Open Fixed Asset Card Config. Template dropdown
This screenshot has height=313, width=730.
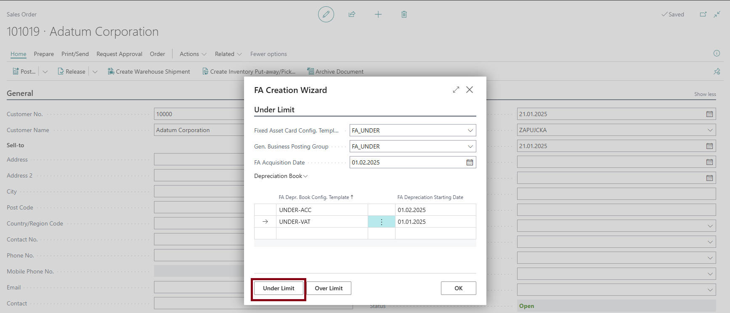tap(470, 130)
